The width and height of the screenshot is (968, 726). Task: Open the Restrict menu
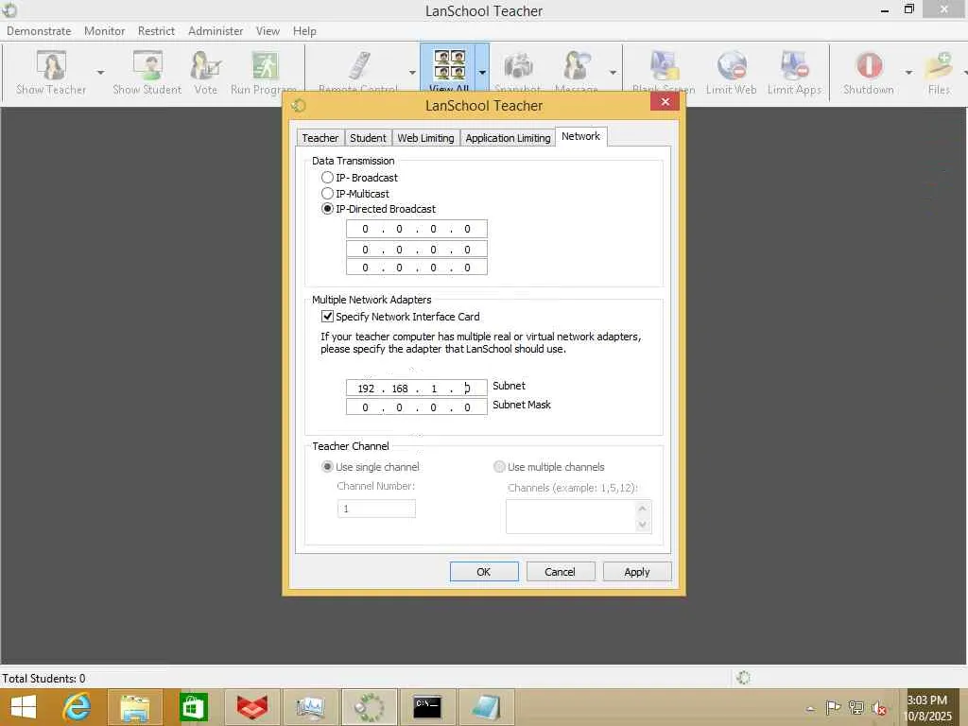coord(156,31)
